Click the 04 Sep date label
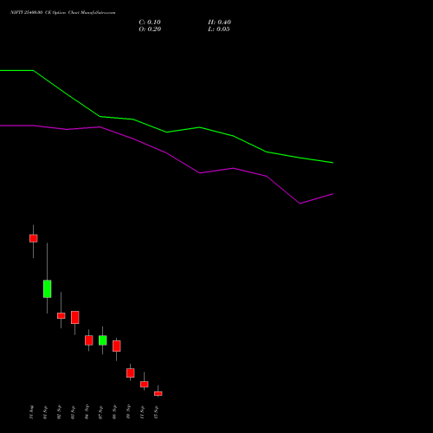The image size is (433, 433). click(x=87, y=412)
